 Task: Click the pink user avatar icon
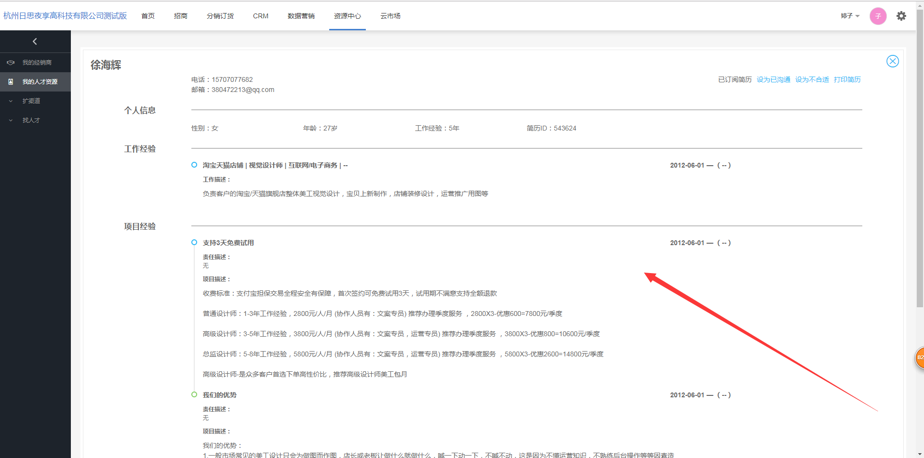pos(878,16)
